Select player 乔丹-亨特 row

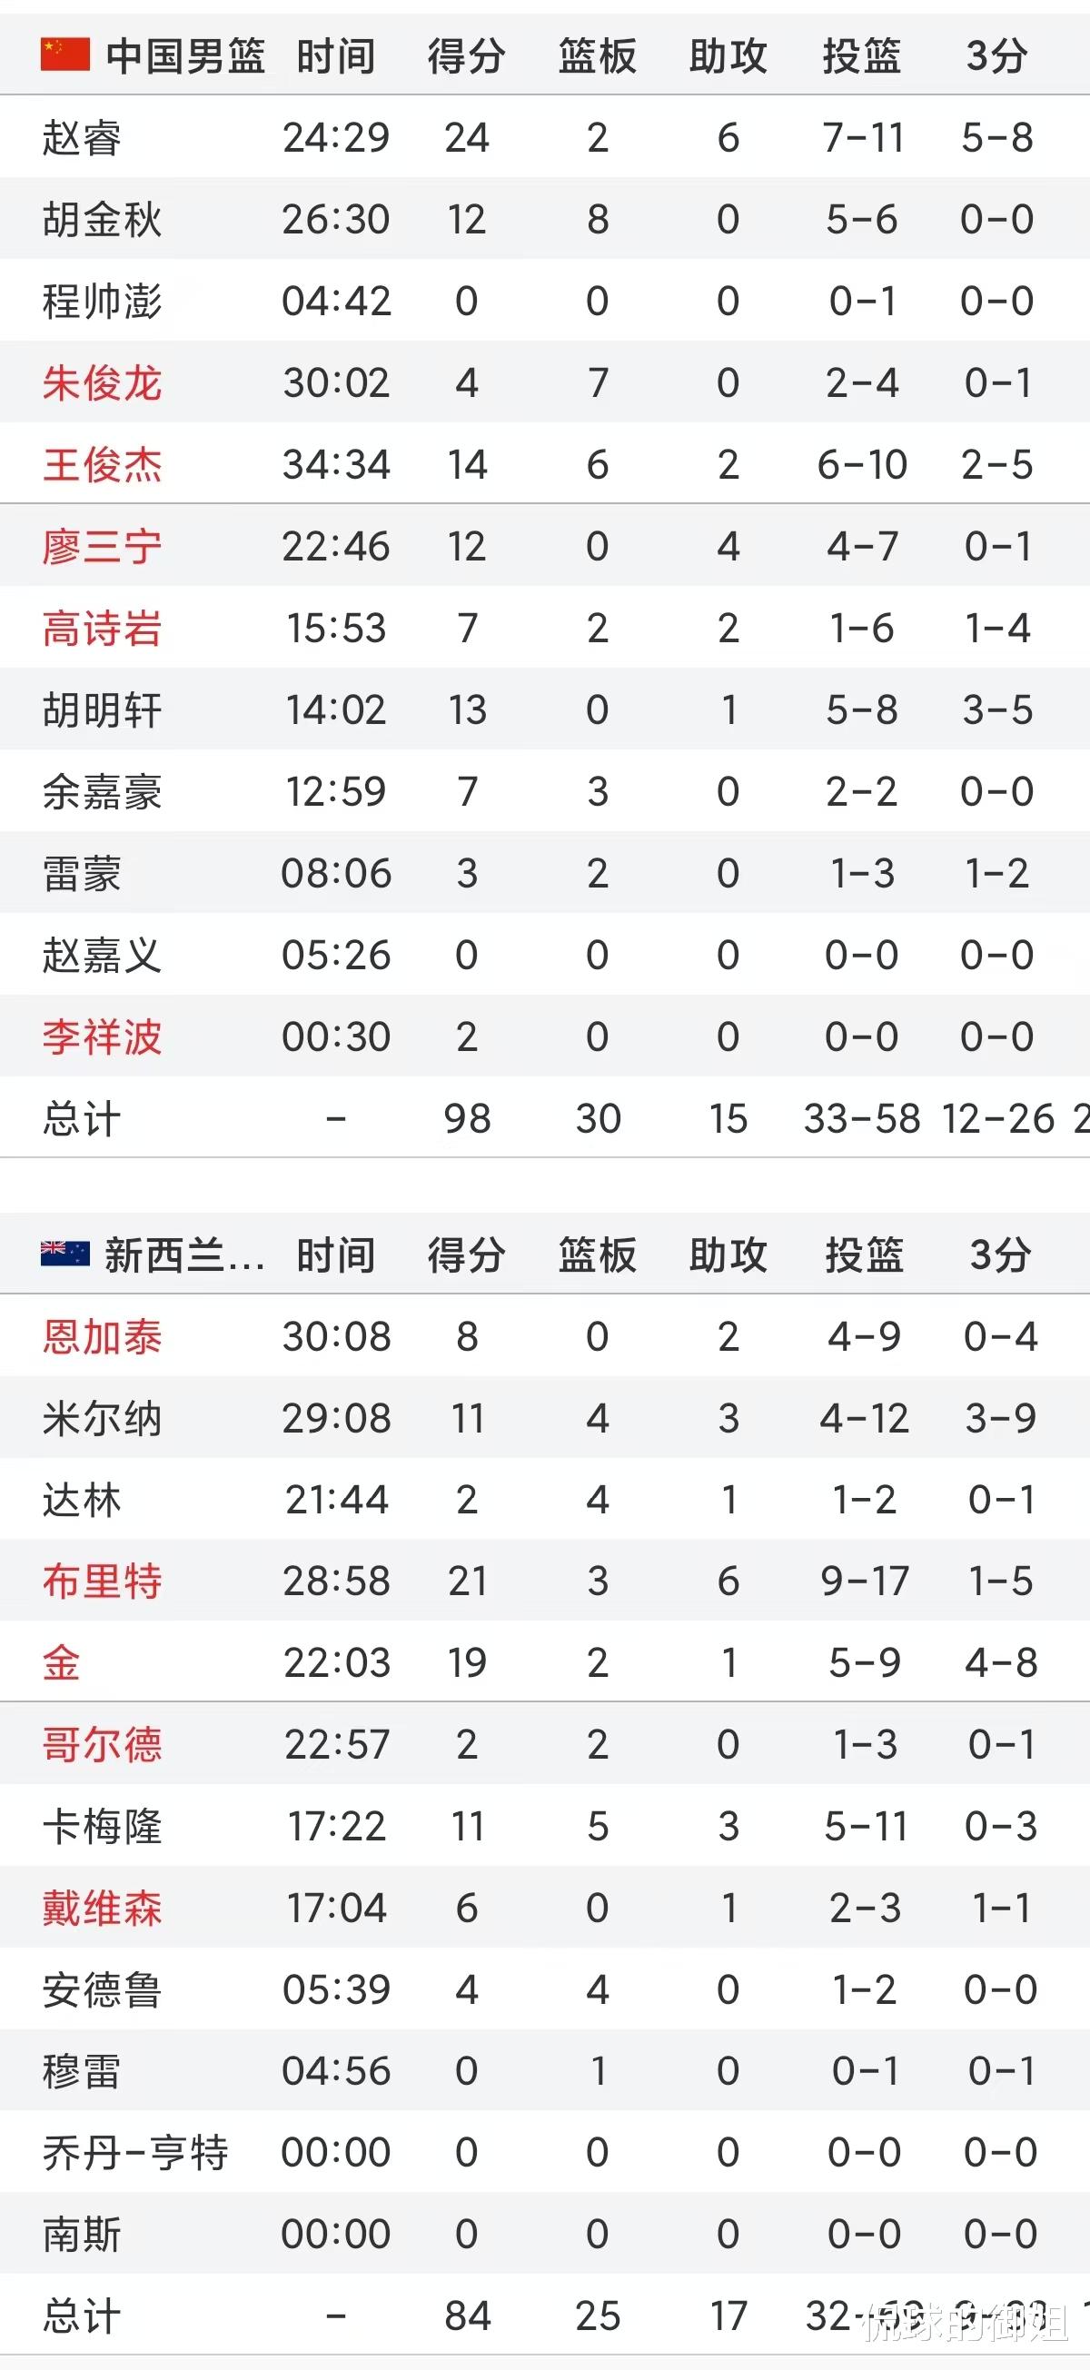pos(135,2154)
